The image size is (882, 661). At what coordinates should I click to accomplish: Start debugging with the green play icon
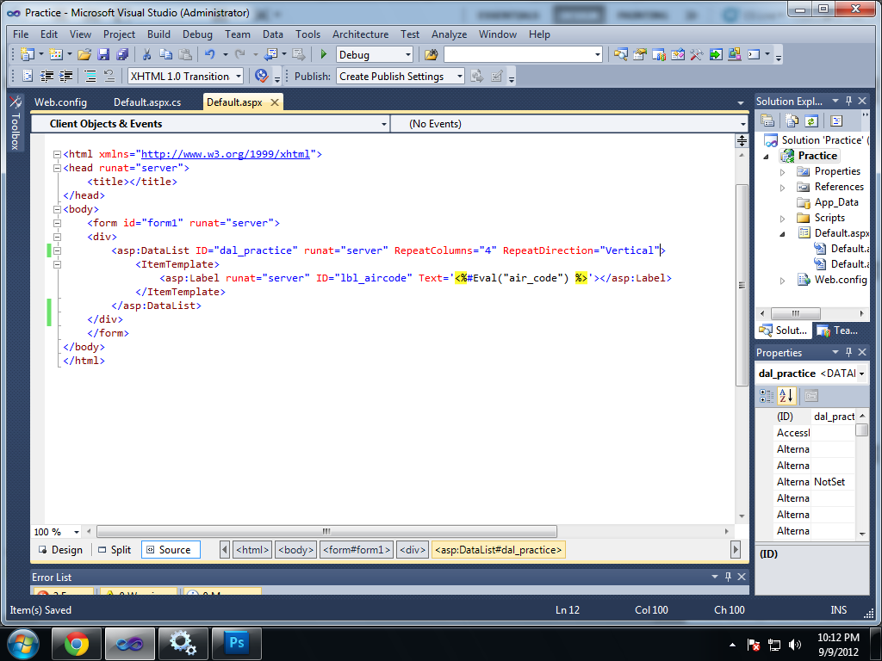pos(324,54)
